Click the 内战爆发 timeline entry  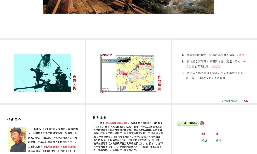[x=106, y=88]
